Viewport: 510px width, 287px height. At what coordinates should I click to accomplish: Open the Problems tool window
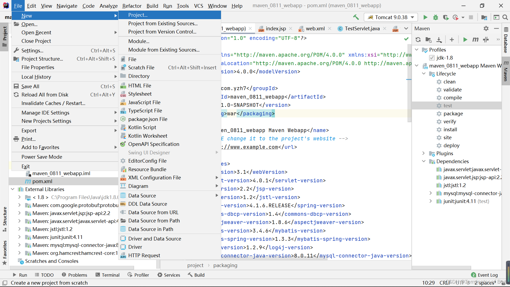[74, 275]
